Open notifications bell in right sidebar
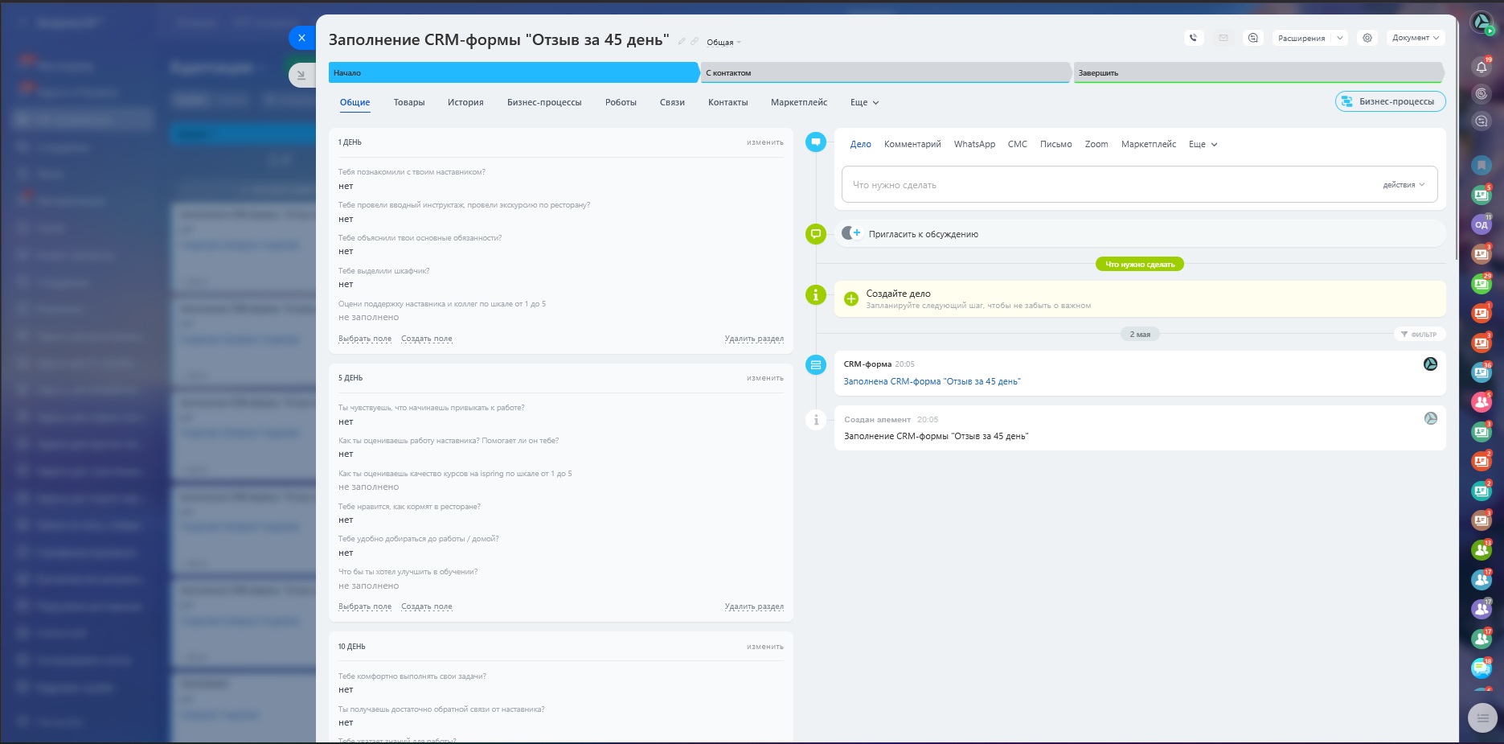Viewport: 1504px width, 744px height. pyautogui.click(x=1481, y=68)
